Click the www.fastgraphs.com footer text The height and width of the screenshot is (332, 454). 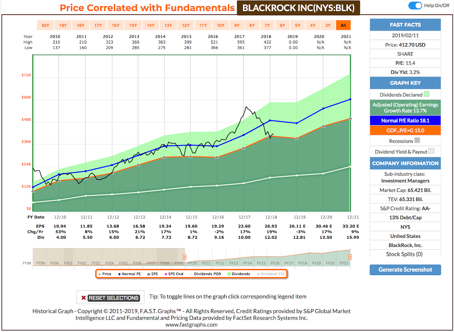191,325
